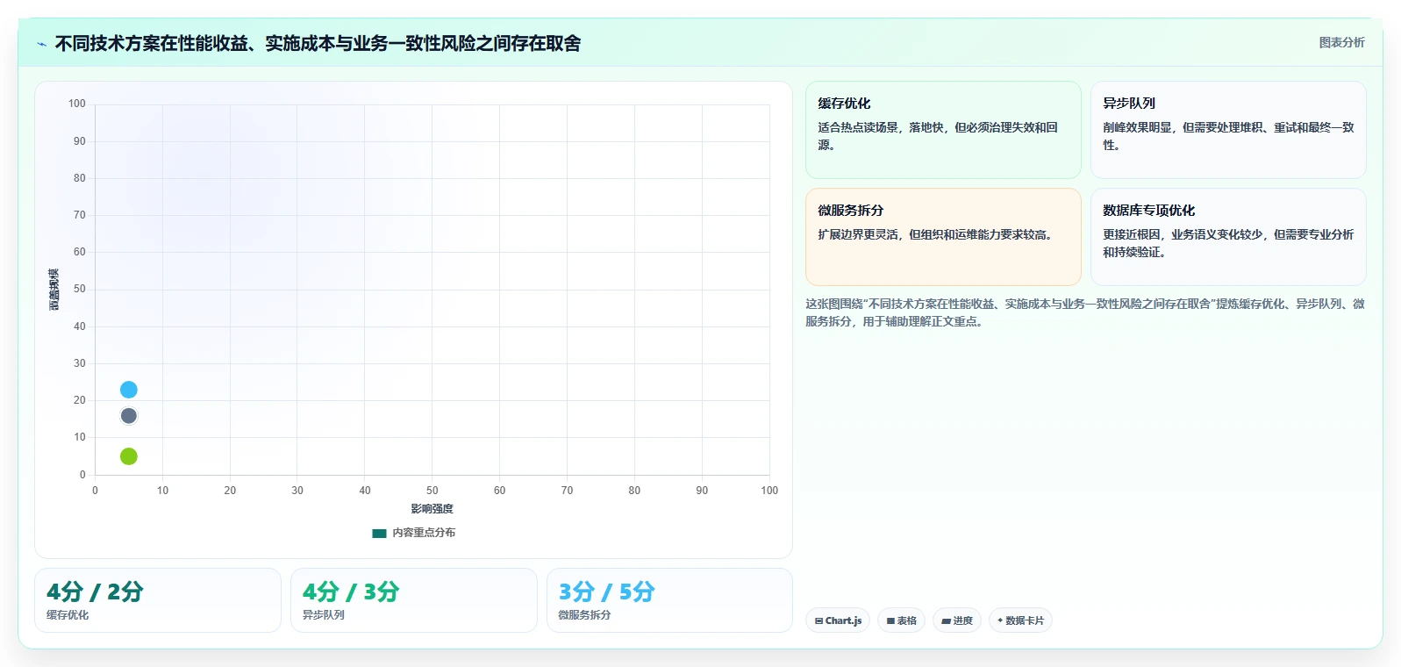This screenshot has height=667, width=1401.
Task: Select the 进度 tag
Action: (x=957, y=620)
